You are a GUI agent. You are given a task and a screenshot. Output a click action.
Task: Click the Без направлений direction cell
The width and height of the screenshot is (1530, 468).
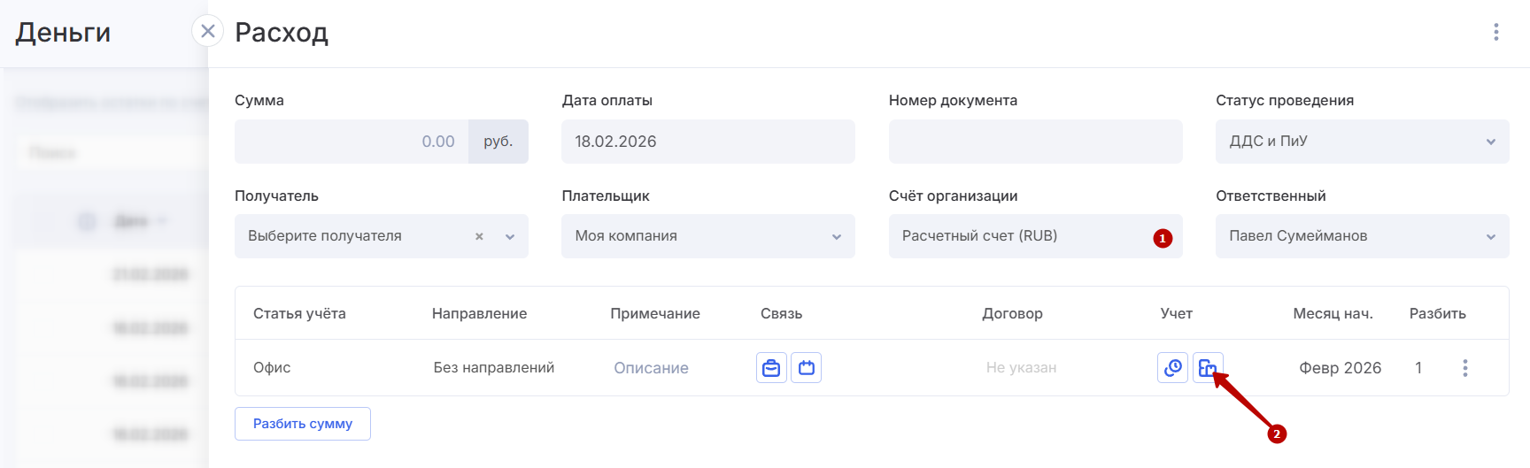(x=494, y=368)
